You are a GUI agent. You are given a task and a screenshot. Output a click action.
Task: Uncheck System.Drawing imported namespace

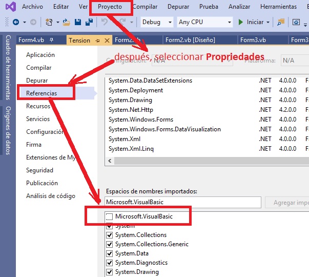click(109, 272)
